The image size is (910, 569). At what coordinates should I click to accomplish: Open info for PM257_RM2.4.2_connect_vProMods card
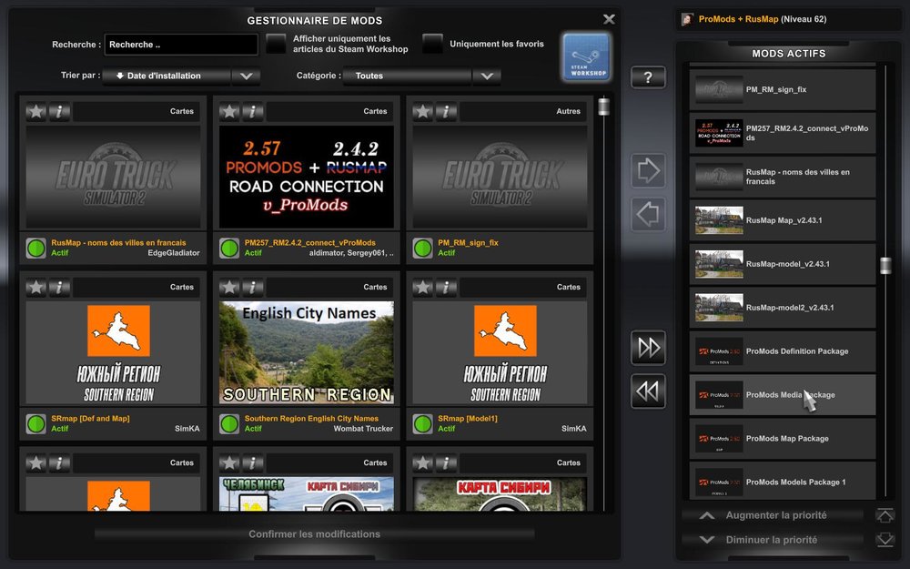pos(252,111)
